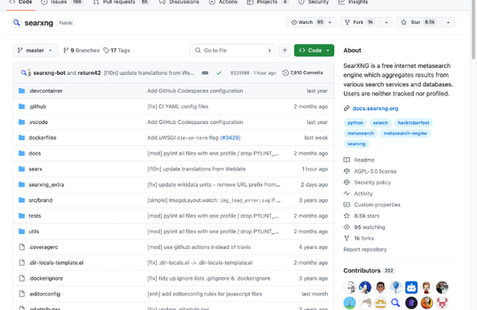Click the plus add file button

pos(285,51)
